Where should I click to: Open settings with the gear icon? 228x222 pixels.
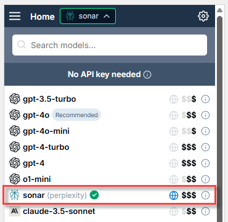[203, 16]
